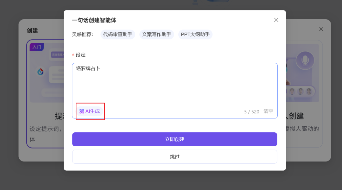342x190 pixels.
Task: Dismiss the background panel with its X button
Action: [321, 29]
